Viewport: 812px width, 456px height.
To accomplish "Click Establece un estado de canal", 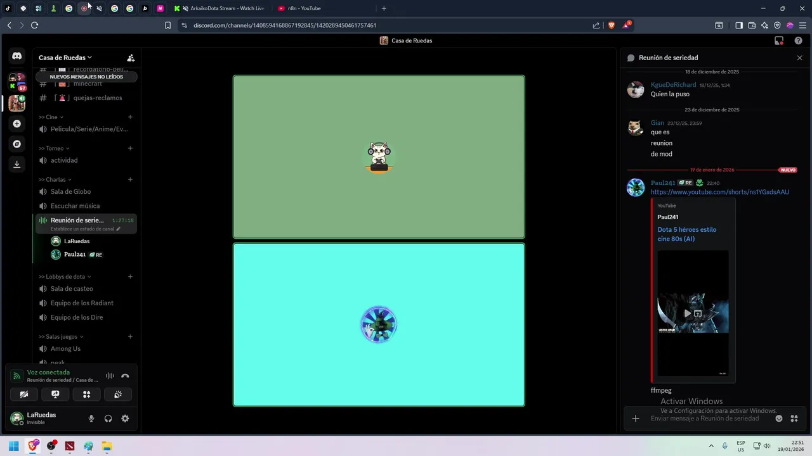I will (85, 229).
